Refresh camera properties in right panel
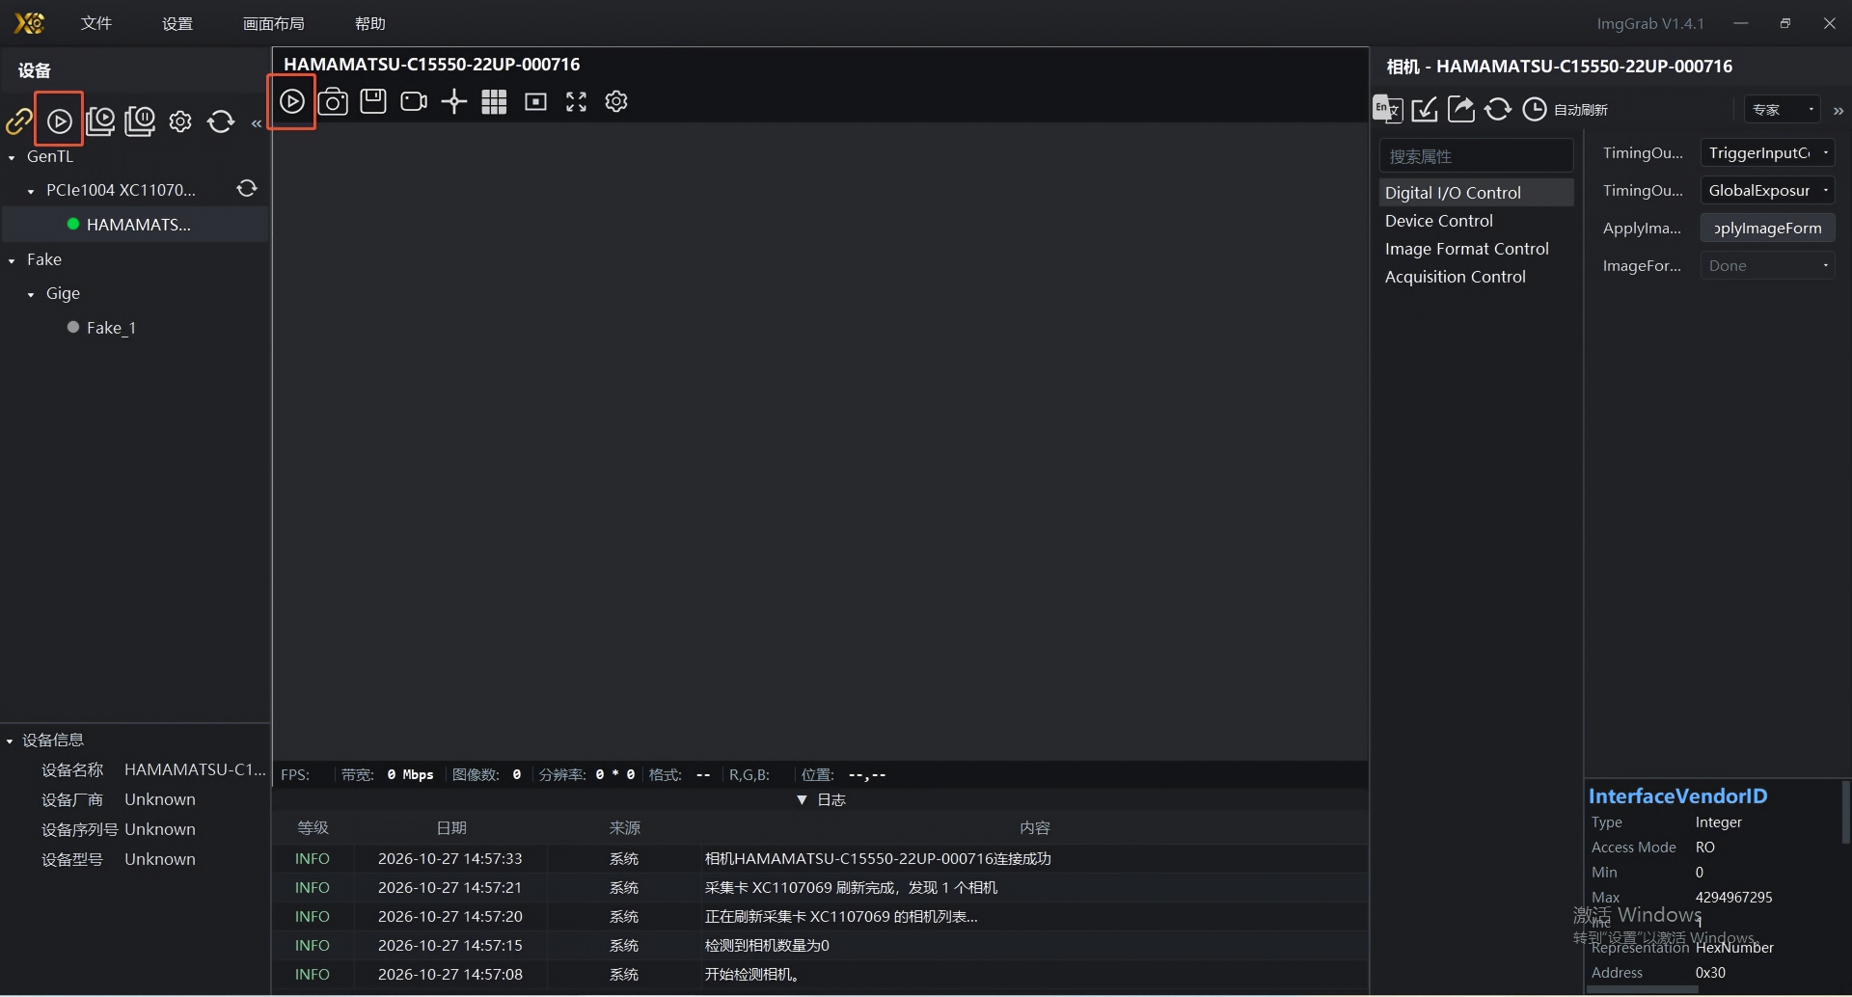 1498,109
